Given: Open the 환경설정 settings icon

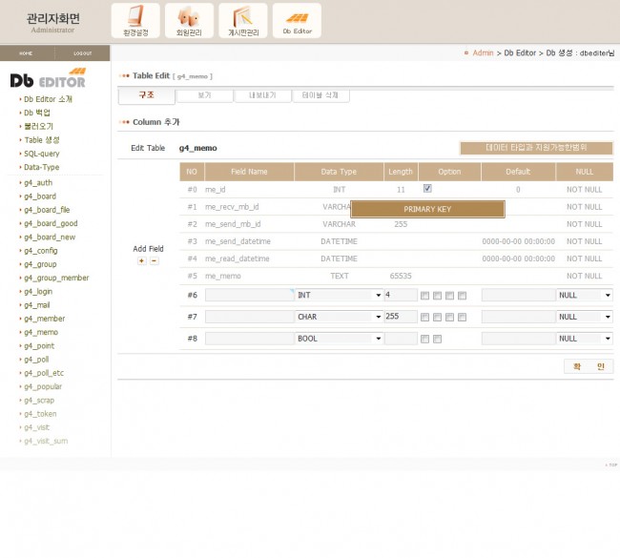Looking at the screenshot, I should tap(135, 20).
